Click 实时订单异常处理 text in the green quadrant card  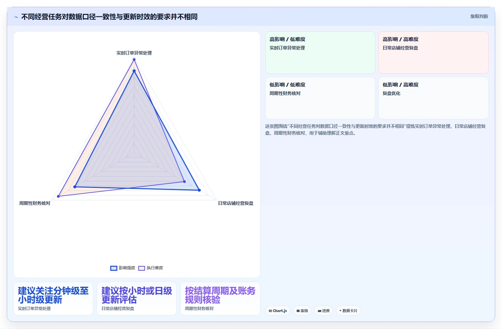(x=287, y=48)
